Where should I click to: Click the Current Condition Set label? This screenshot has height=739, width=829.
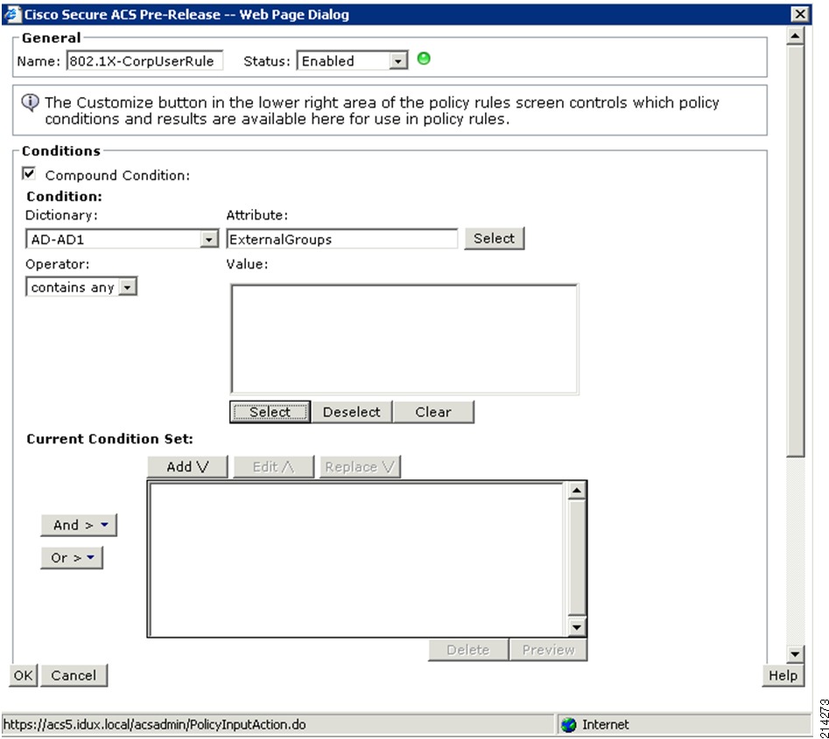click(110, 439)
